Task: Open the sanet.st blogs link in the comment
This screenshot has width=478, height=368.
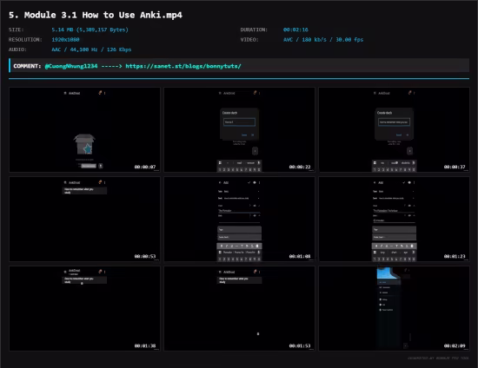Action: [x=183, y=66]
